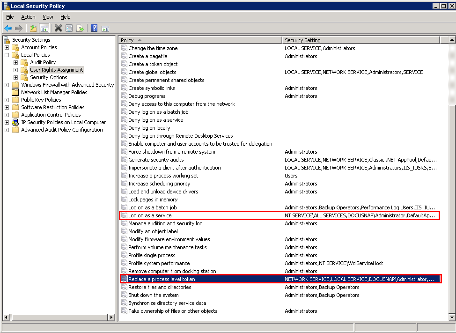
Task: Select User Rights Assignment in the tree
Action: pyautogui.click(x=57, y=70)
